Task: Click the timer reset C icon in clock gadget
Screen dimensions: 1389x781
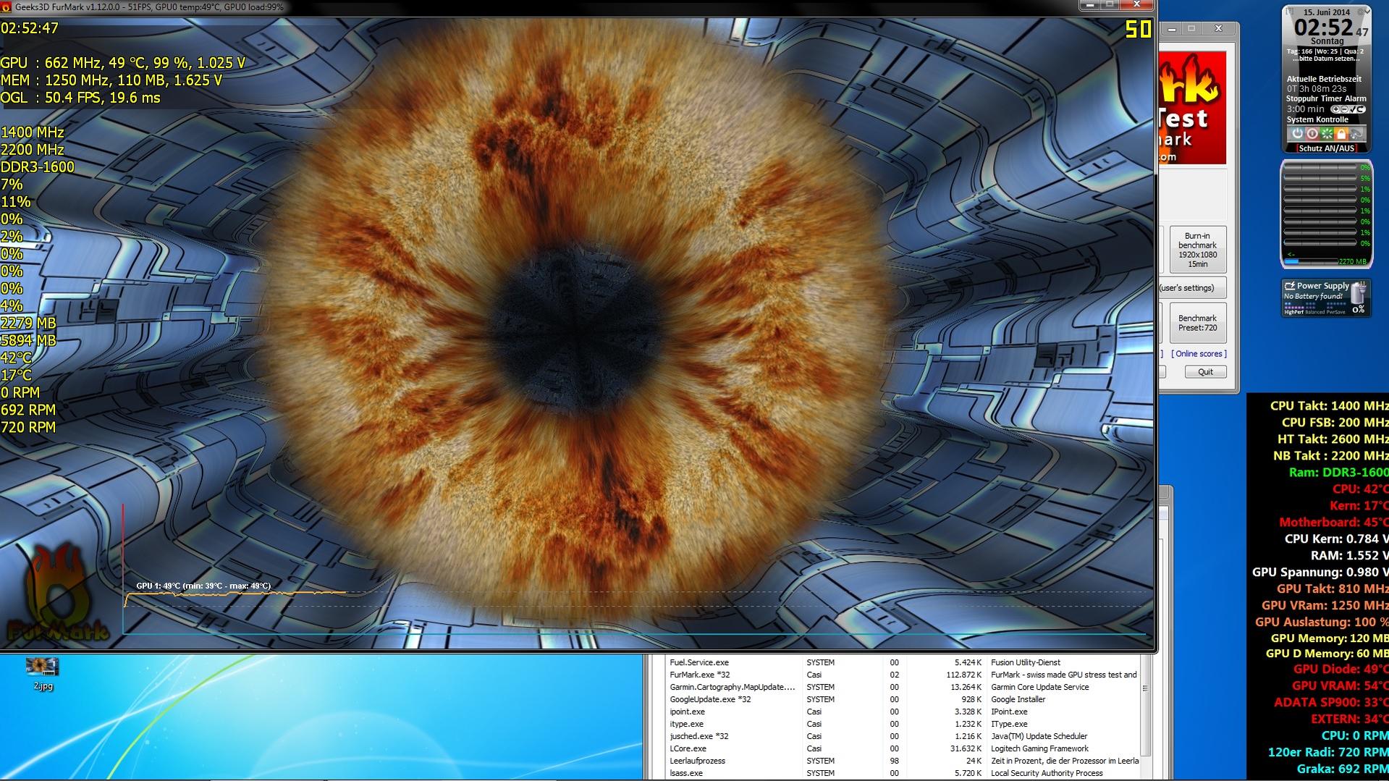Action: 1361,109
